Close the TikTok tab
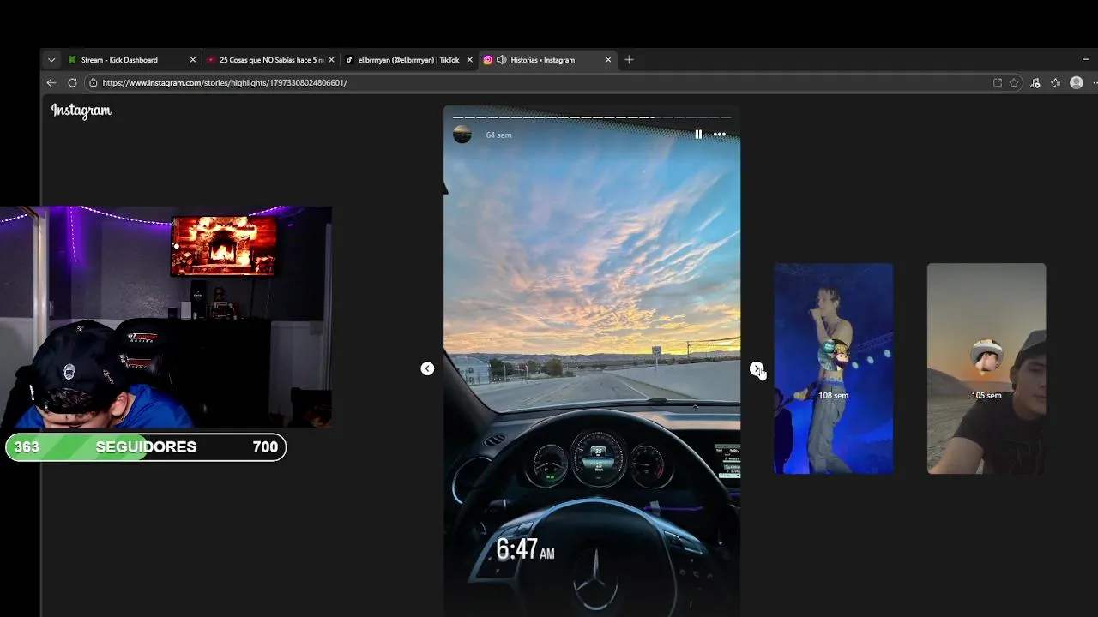The height and width of the screenshot is (617, 1098). [469, 60]
